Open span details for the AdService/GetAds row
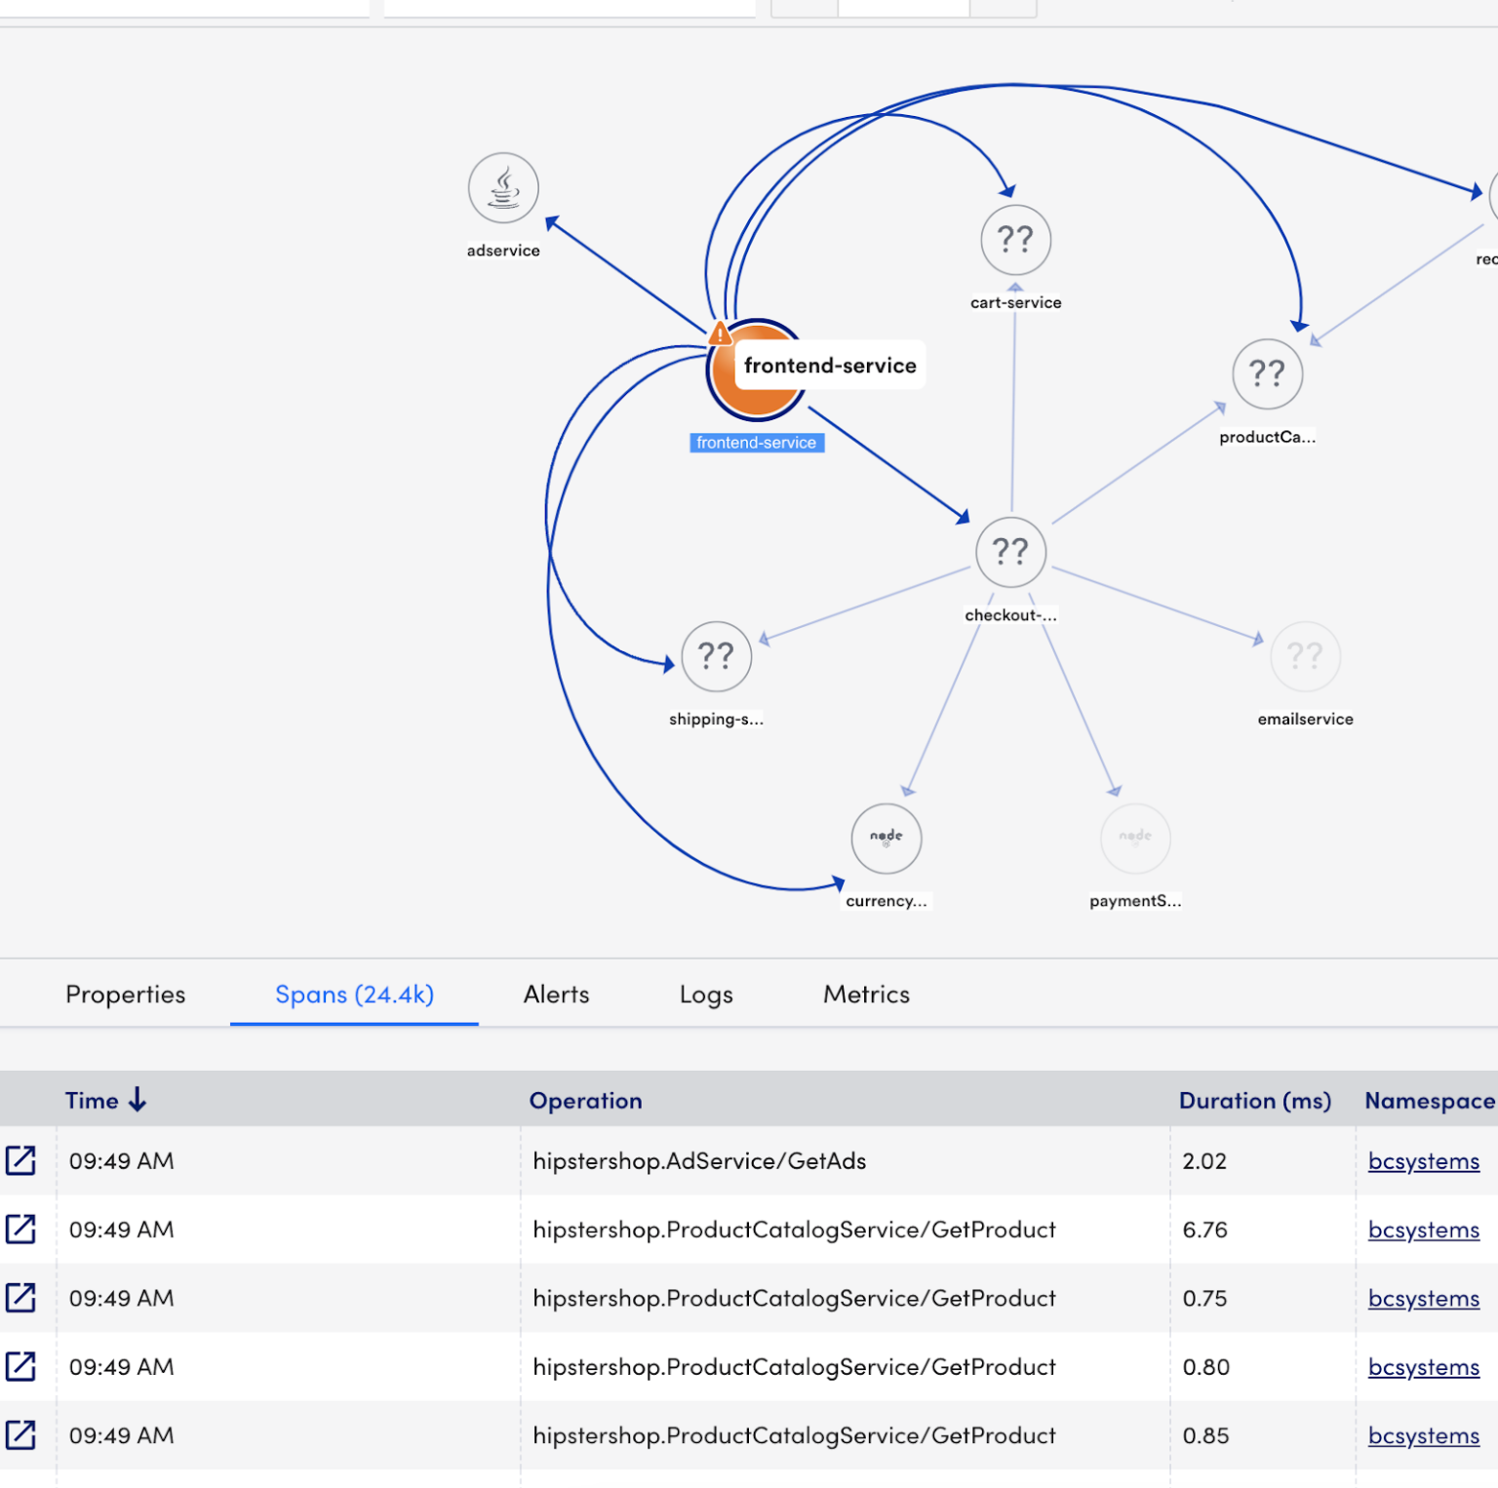This screenshot has width=1498, height=1488. [22, 1160]
